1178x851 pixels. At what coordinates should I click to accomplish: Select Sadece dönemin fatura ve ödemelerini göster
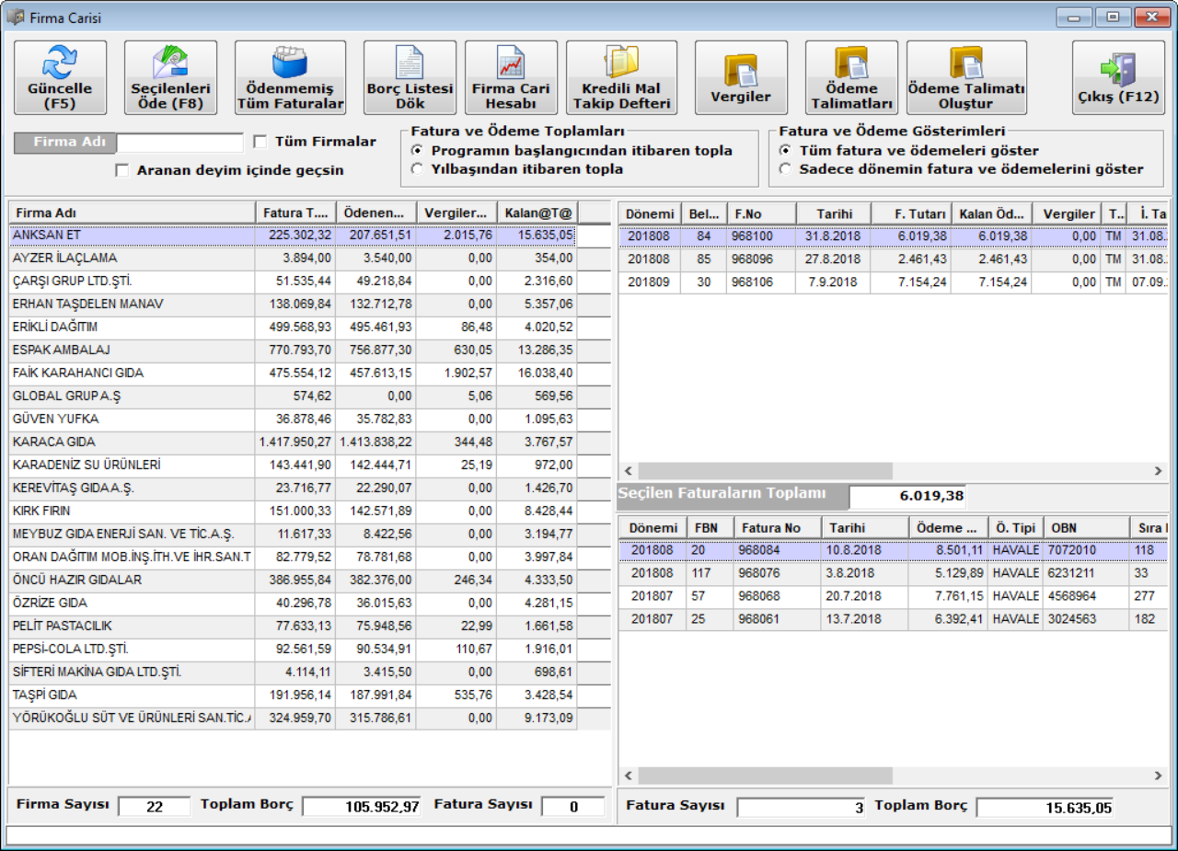(x=785, y=169)
